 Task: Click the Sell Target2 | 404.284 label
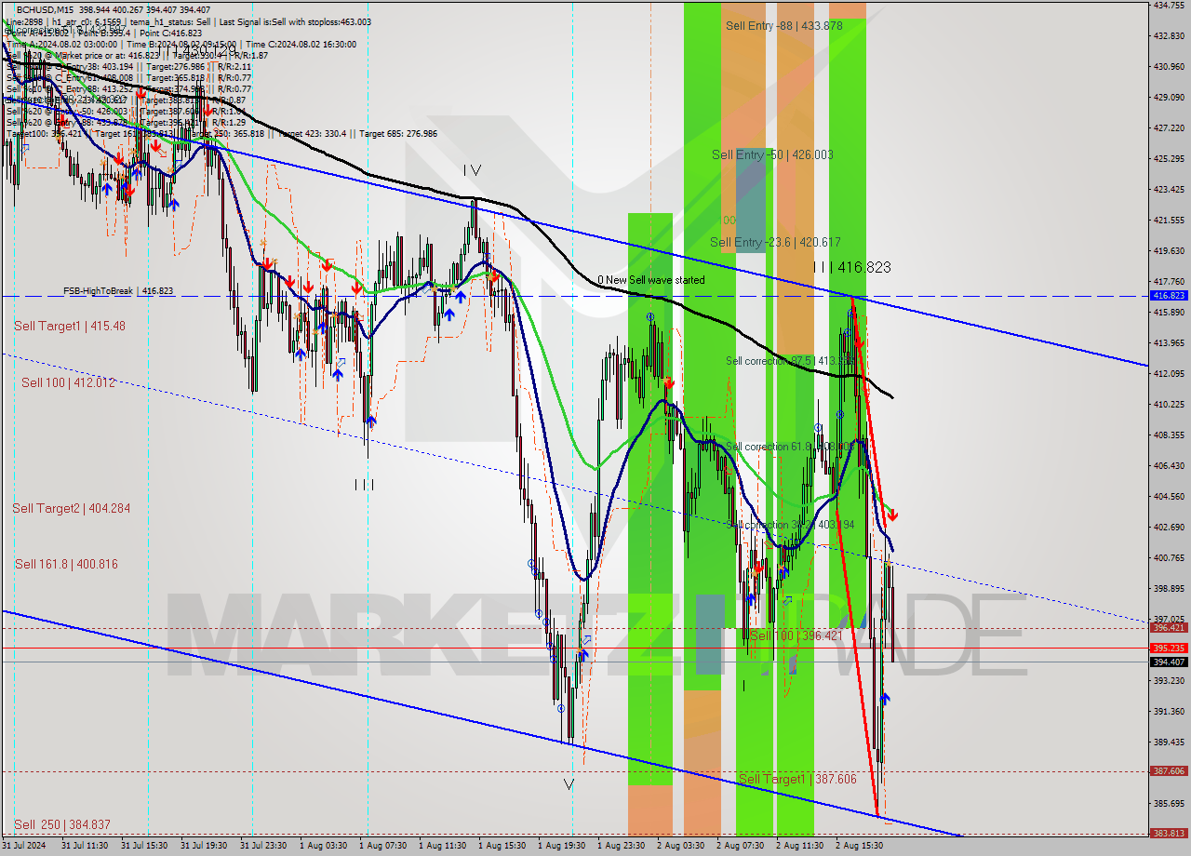click(x=72, y=508)
